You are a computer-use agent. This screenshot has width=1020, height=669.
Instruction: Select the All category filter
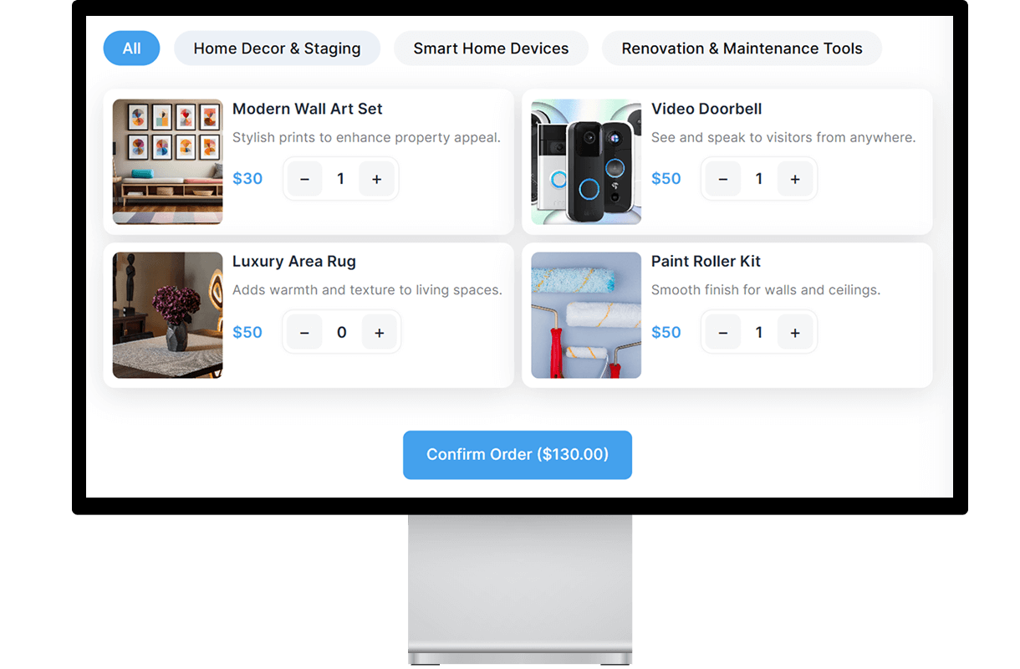tap(131, 49)
